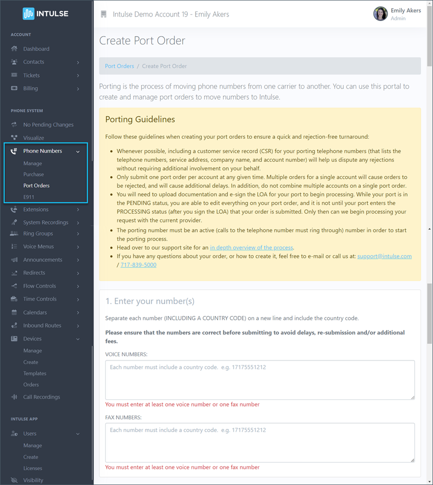Image resolution: width=433 pixels, height=485 pixels.
Task: Go to Licenses under Users
Action: tap(33, 468)
